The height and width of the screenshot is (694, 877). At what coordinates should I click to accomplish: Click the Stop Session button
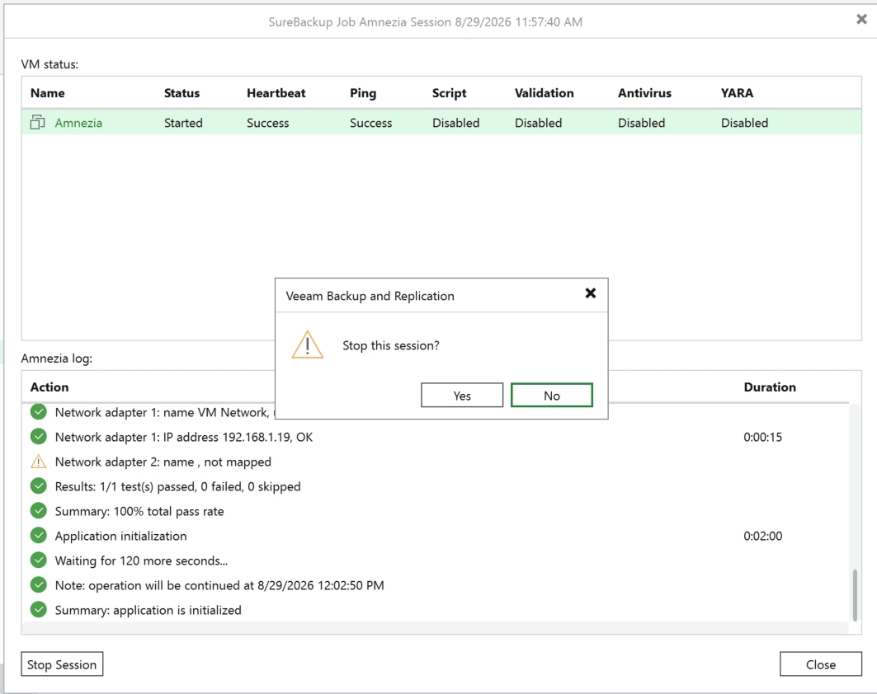(x=62, y=664)
